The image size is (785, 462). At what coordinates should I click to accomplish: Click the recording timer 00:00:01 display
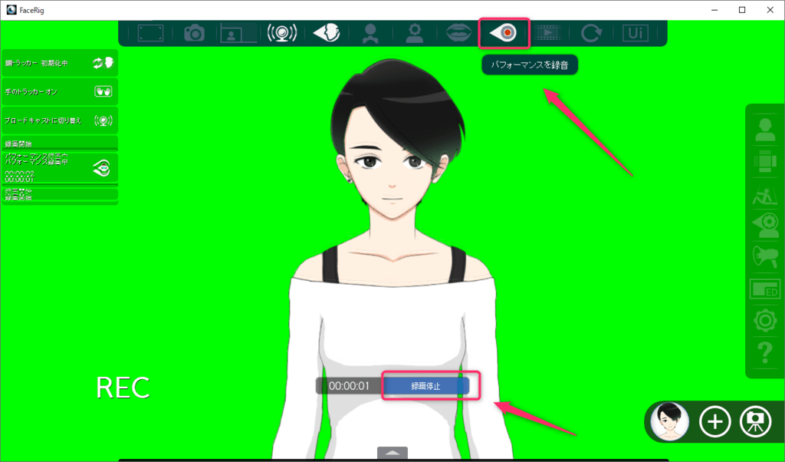click(x=350, y=385)
